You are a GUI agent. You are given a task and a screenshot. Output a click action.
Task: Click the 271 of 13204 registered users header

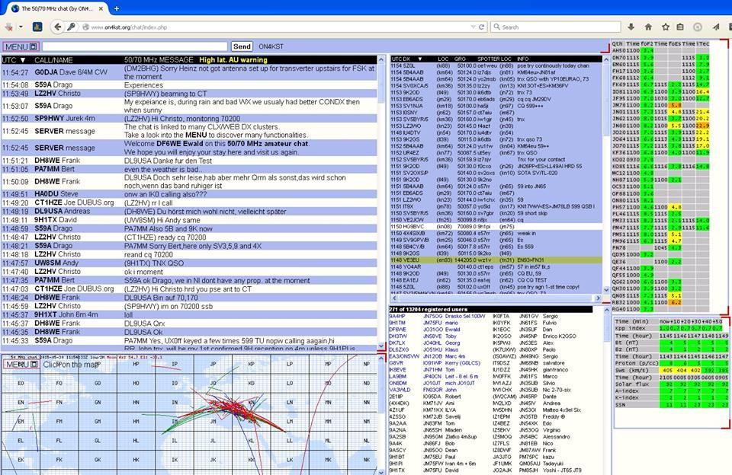[x=428, y=309]
